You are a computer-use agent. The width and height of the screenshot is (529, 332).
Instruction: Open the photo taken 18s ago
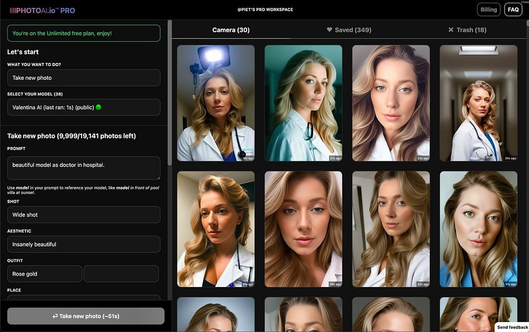tap(216, 103)
